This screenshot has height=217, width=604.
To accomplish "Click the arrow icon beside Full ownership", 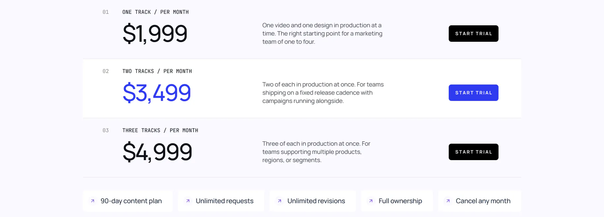I will click(x=371, y=201).
